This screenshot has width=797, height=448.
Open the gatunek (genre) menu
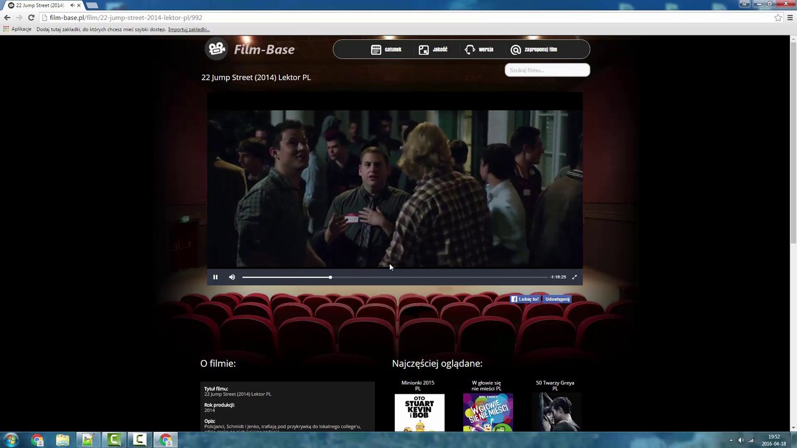386,49
